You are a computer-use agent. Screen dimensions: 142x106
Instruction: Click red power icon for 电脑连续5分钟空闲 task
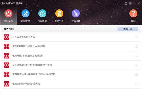tap(7, 84)
